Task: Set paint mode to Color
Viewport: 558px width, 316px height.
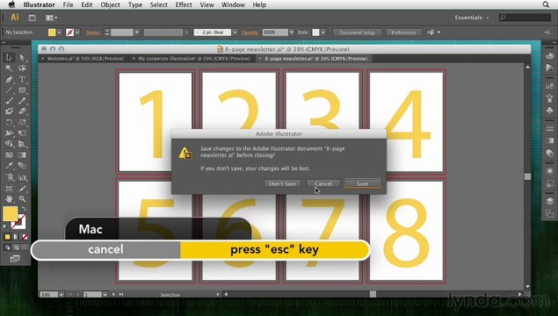Action: 8,236
